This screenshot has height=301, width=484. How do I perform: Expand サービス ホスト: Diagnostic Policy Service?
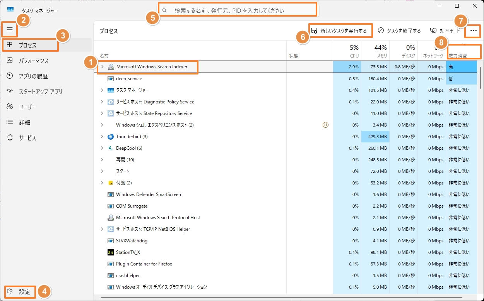pos(102,102)
